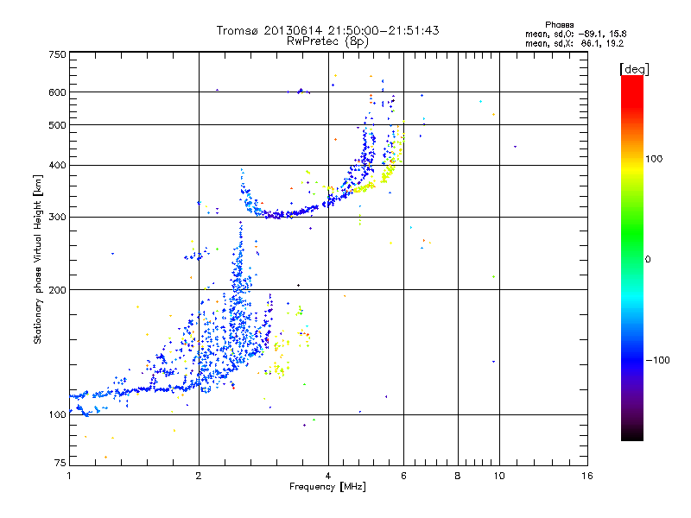Click the "mean, sd,X: 86.1, 19.2" line
The image size is (691, 518).
click(x=574, y=44)
